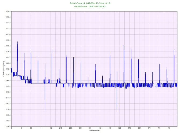Click the 336 seconds x-axis tick label

point(80,128)
